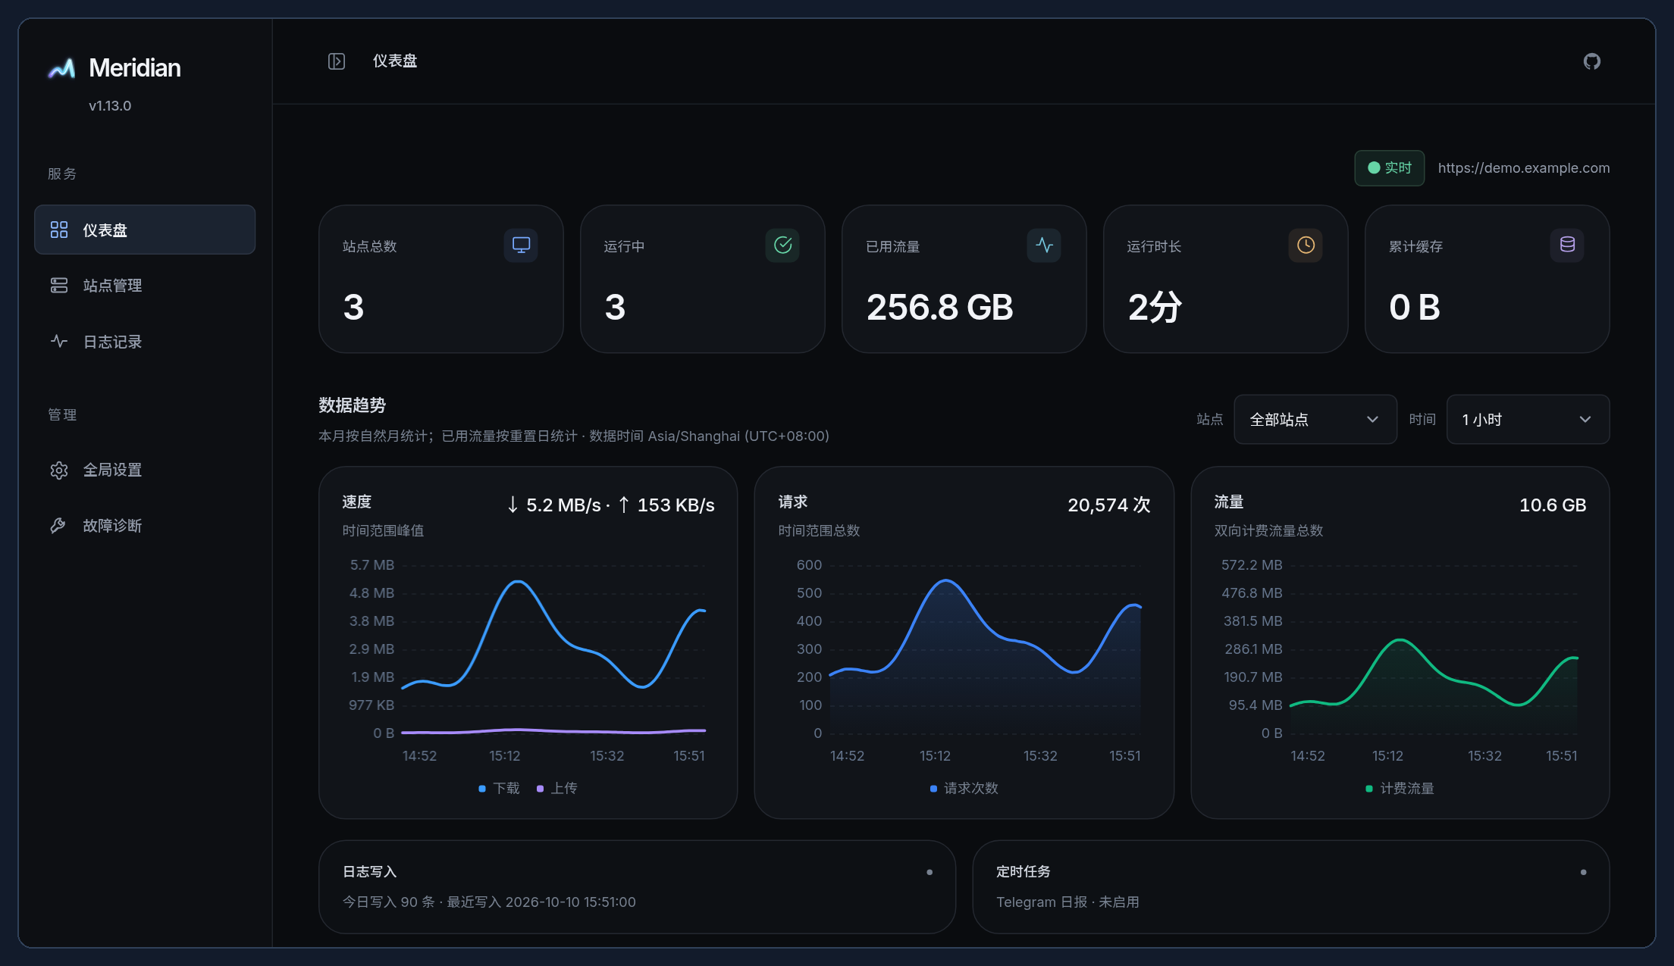Viewport: 1674px width, 966px height.
Task: Open the 全部站点 site dropdown
Action: click(x=1315, y=420)
